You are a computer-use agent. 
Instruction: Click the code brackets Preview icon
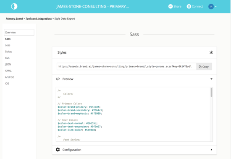(x=58, y=79)
